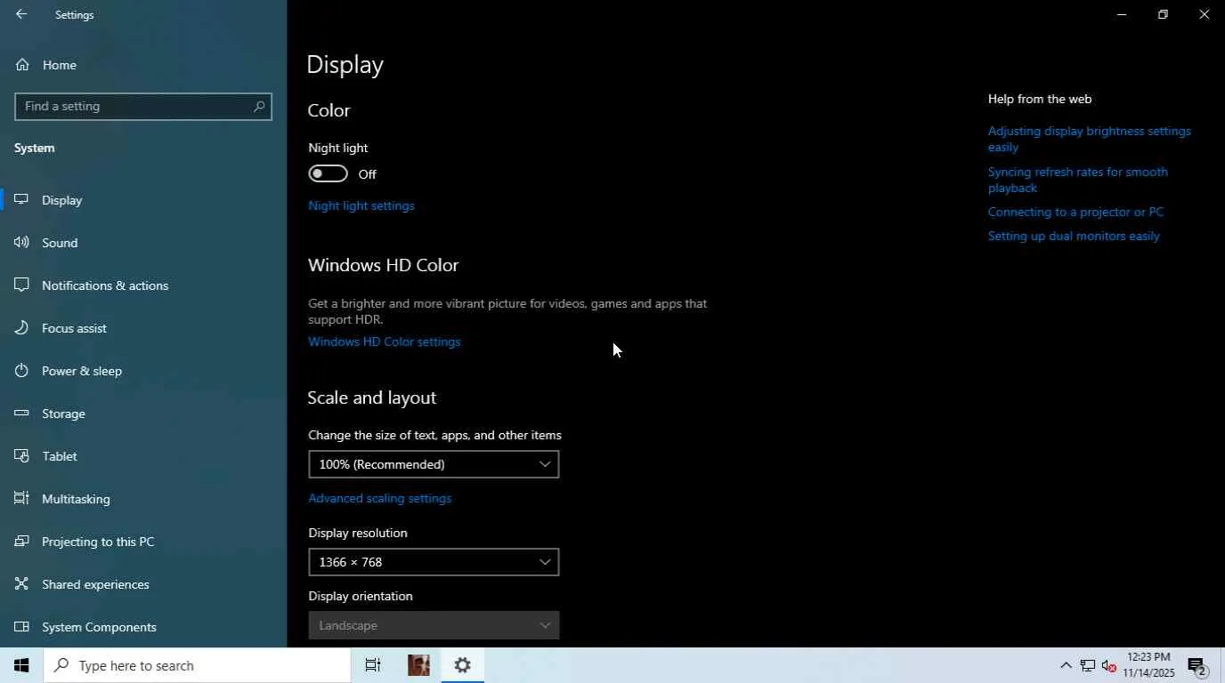Open 'Syncing refresh rates for smooth playback' link

click(x=1078, y=180)
